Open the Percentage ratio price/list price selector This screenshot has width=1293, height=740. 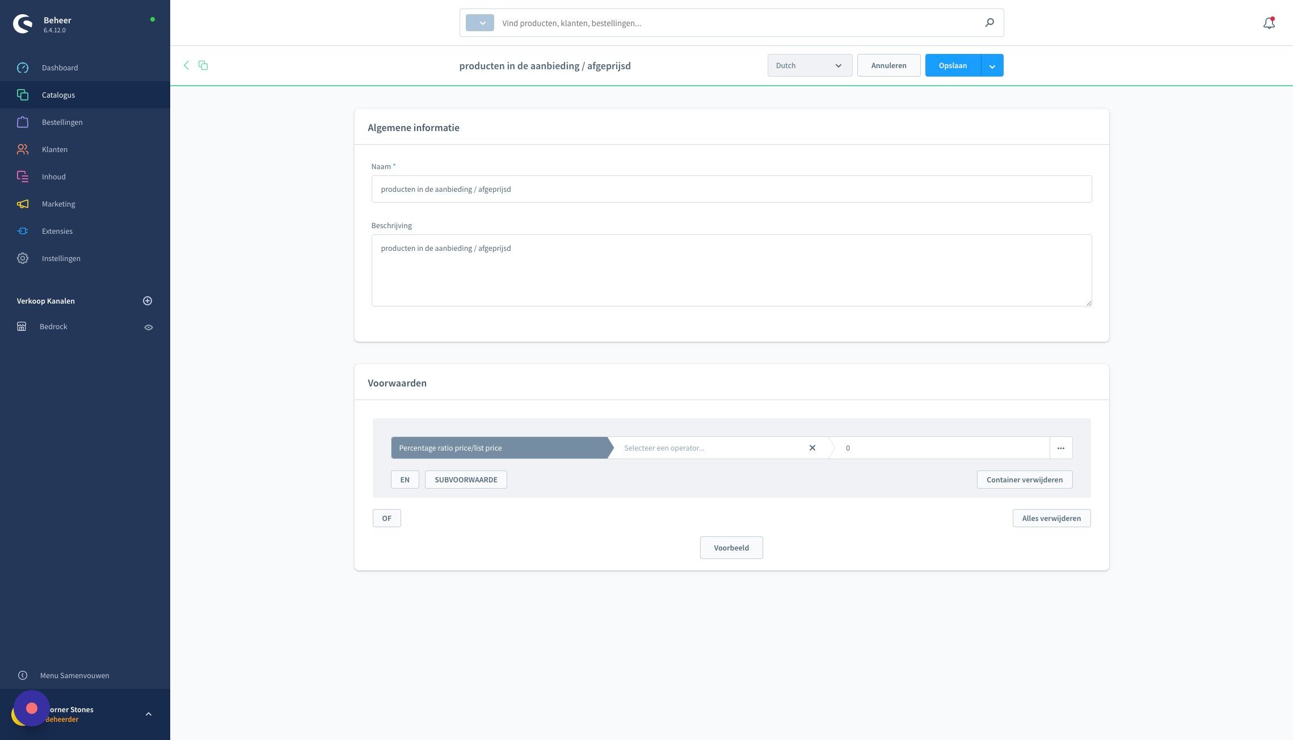pyautogui.click(x=499, y=448)
